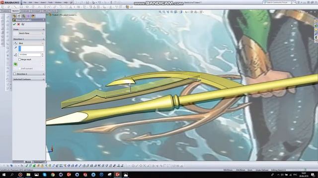Viewport: 318px width, 178px height.
Task: Toggle detailed preview next to the red X
Action: (x=23, y=24)
